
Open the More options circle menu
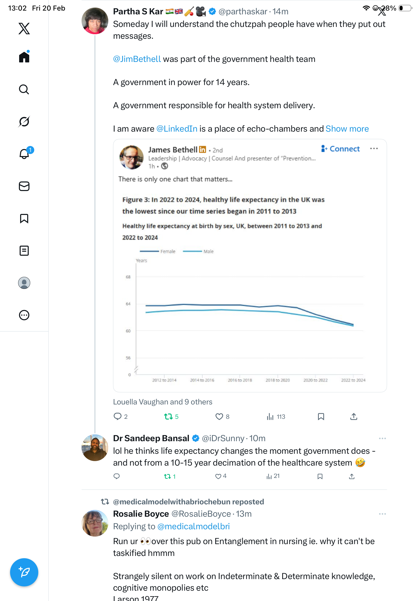pos(24,315)
